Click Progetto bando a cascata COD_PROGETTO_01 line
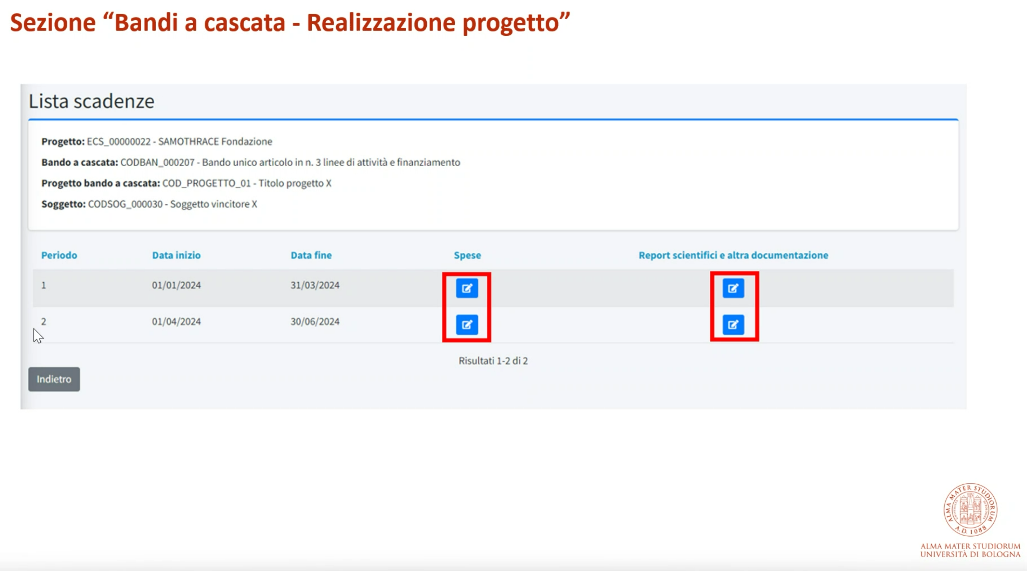The image size is (1027, 571). click(x=186, y=183)
